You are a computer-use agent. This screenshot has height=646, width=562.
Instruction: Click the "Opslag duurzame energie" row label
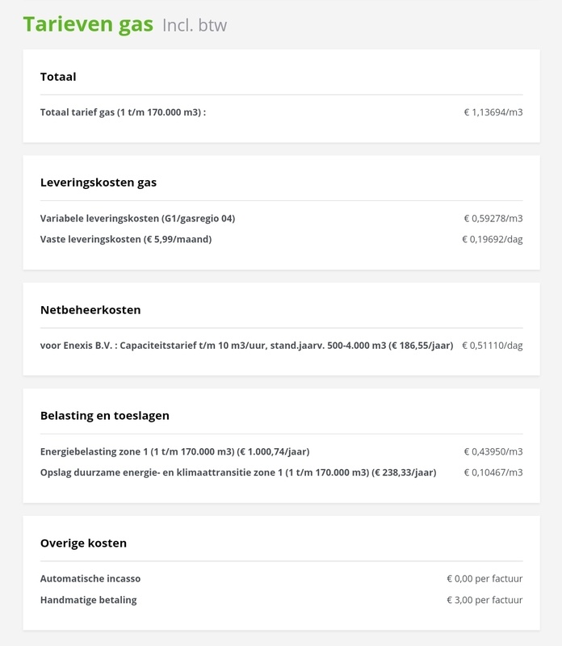238,472
